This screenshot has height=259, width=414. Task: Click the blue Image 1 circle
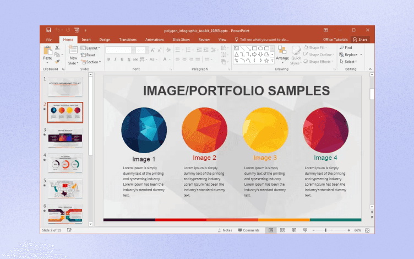tap(144, 130)
